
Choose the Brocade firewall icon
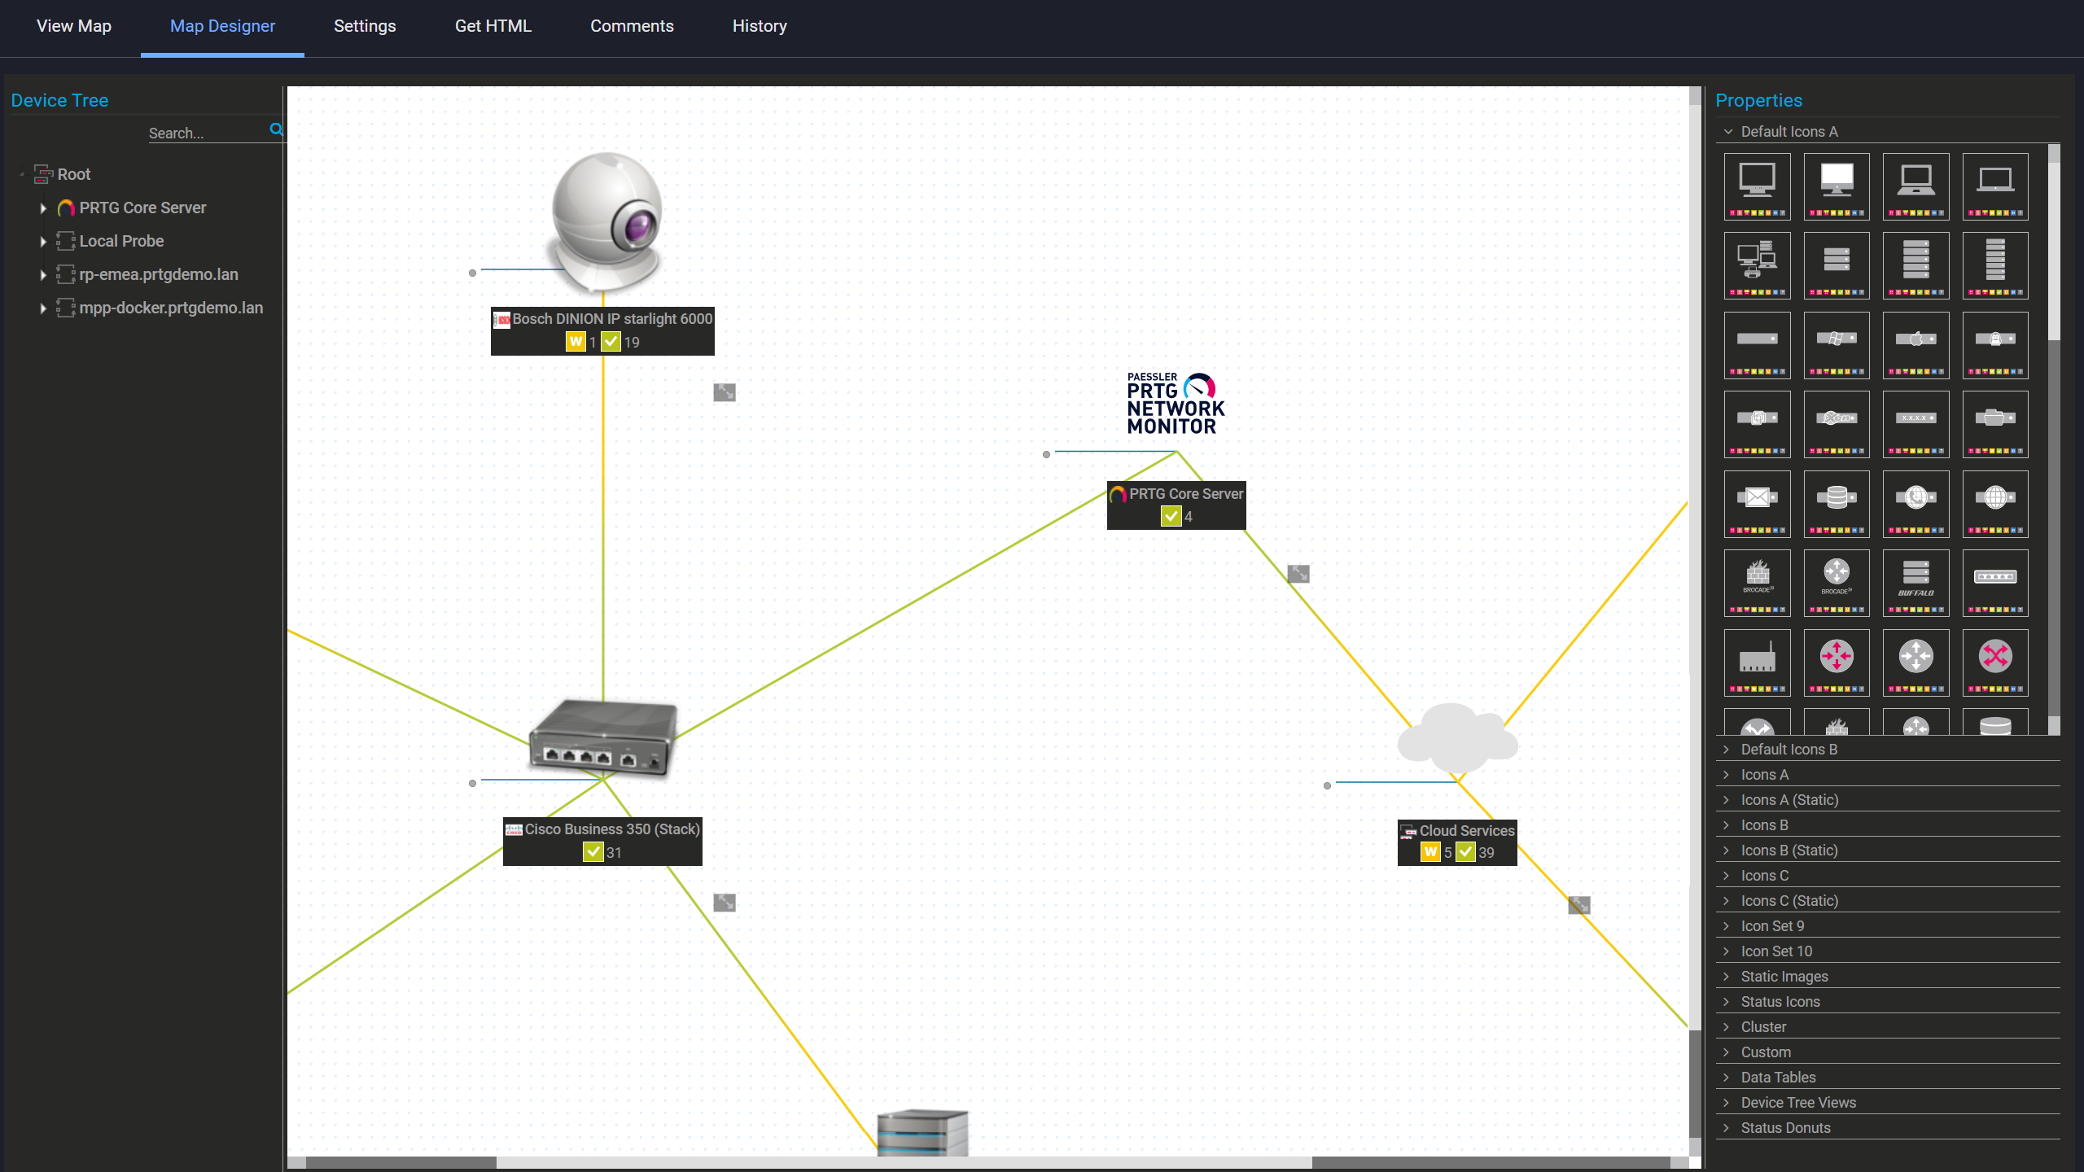(1758, 583)
